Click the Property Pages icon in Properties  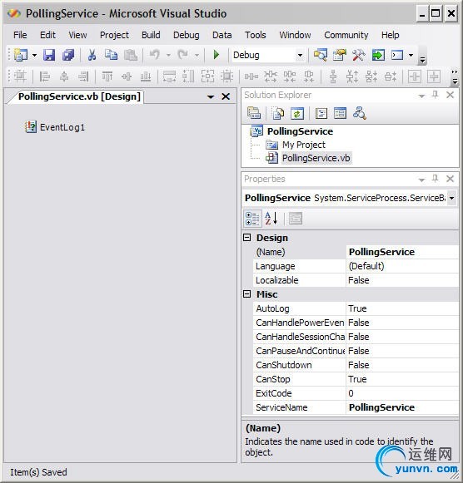[x=295, y=219]
